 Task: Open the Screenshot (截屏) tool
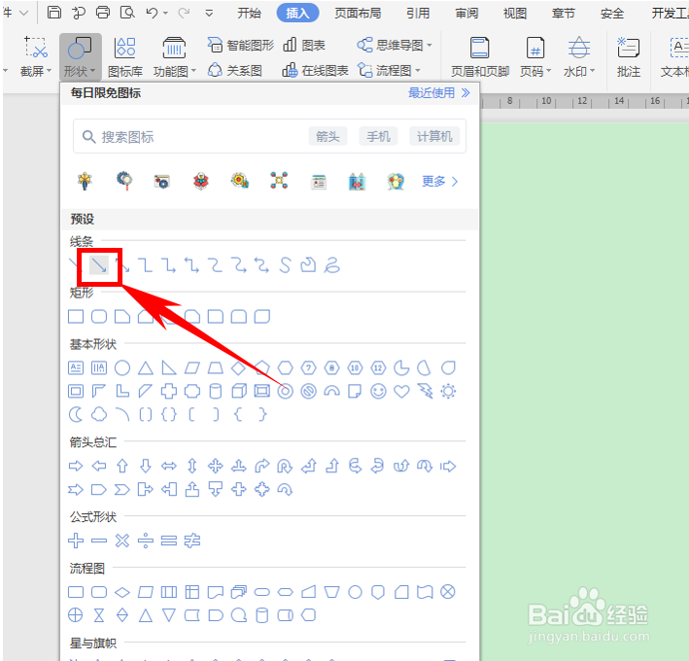(36, 57)
